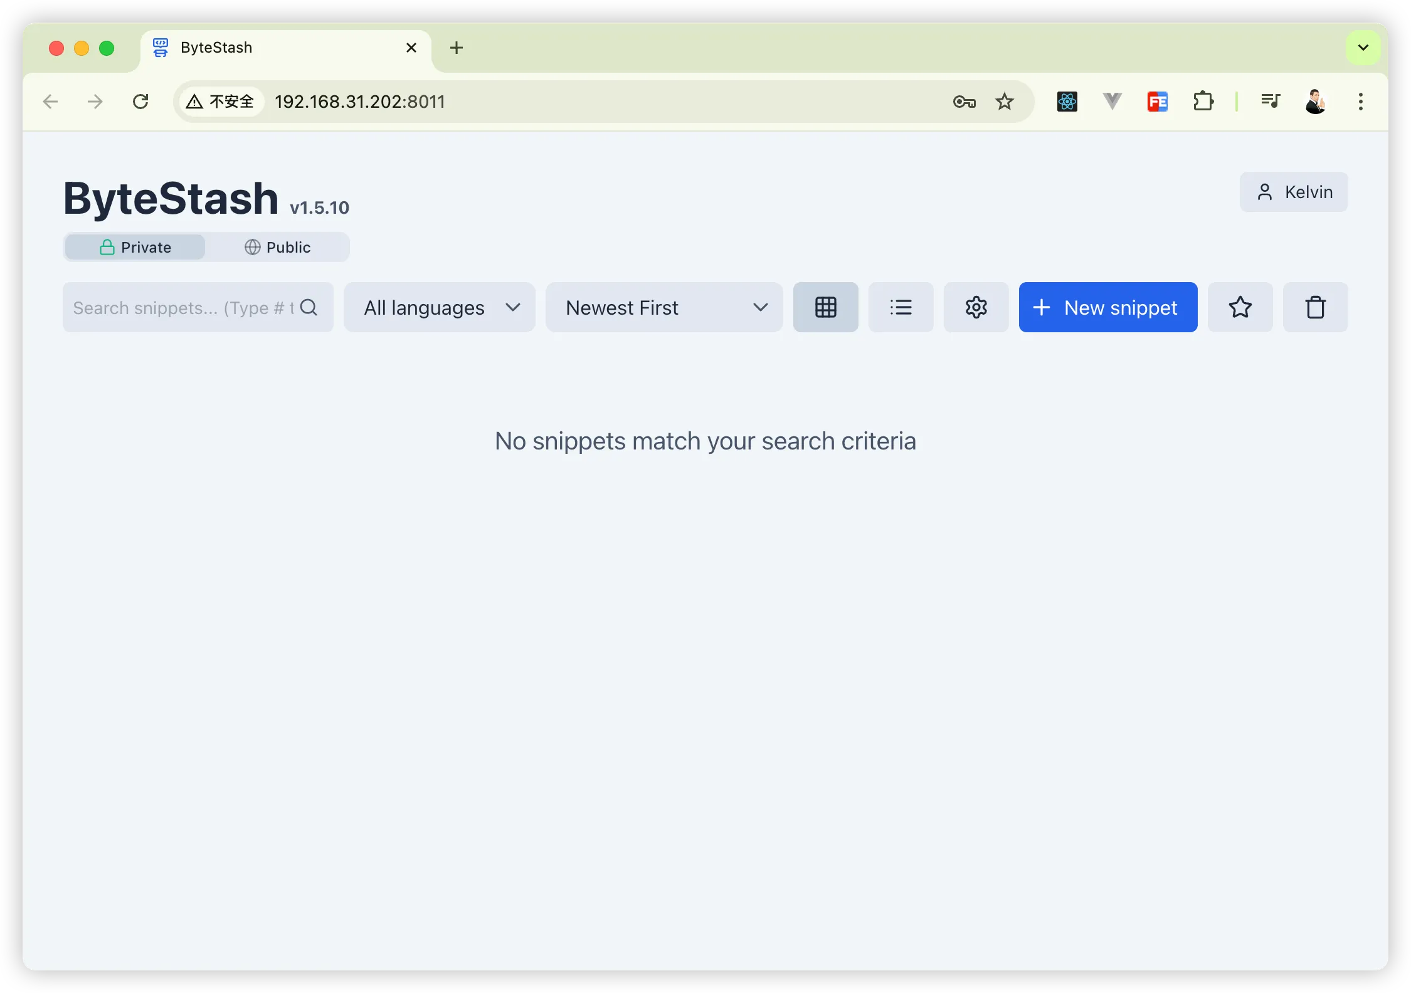Go forward to next page

coord(95,102)
